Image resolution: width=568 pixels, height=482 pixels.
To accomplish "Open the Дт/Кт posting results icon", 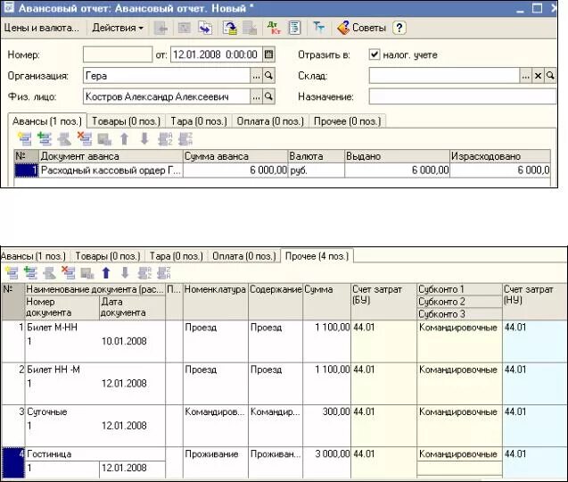I will pyautogui.click(x=274, y=28).
